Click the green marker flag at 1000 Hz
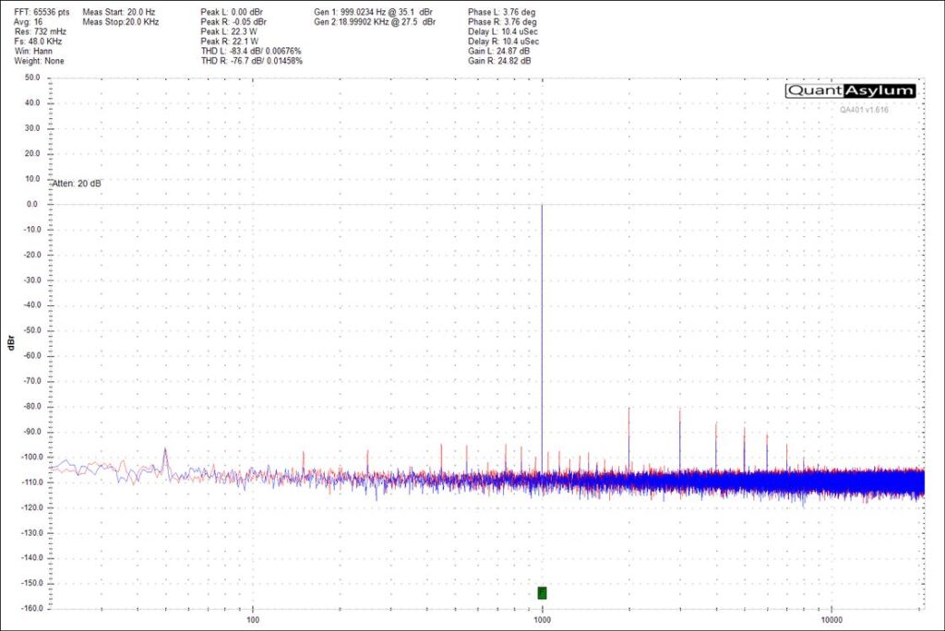 [542, 593]
